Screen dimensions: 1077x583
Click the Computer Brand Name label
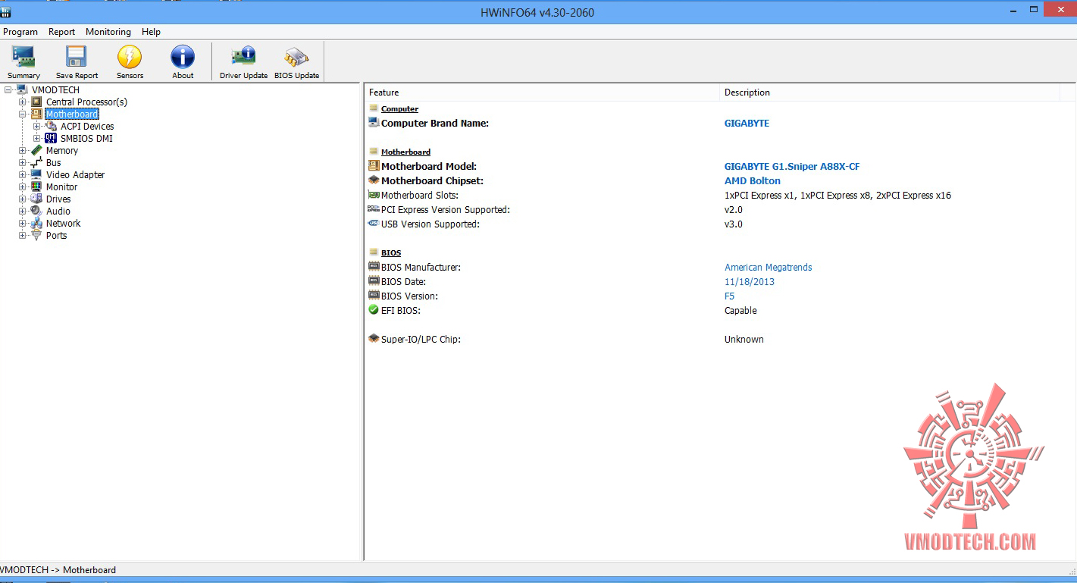point(435,124)
